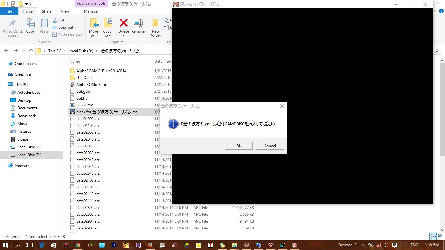Click the Cut scissors icon
This screenshot has height=250, width=445.
point(55,20)
